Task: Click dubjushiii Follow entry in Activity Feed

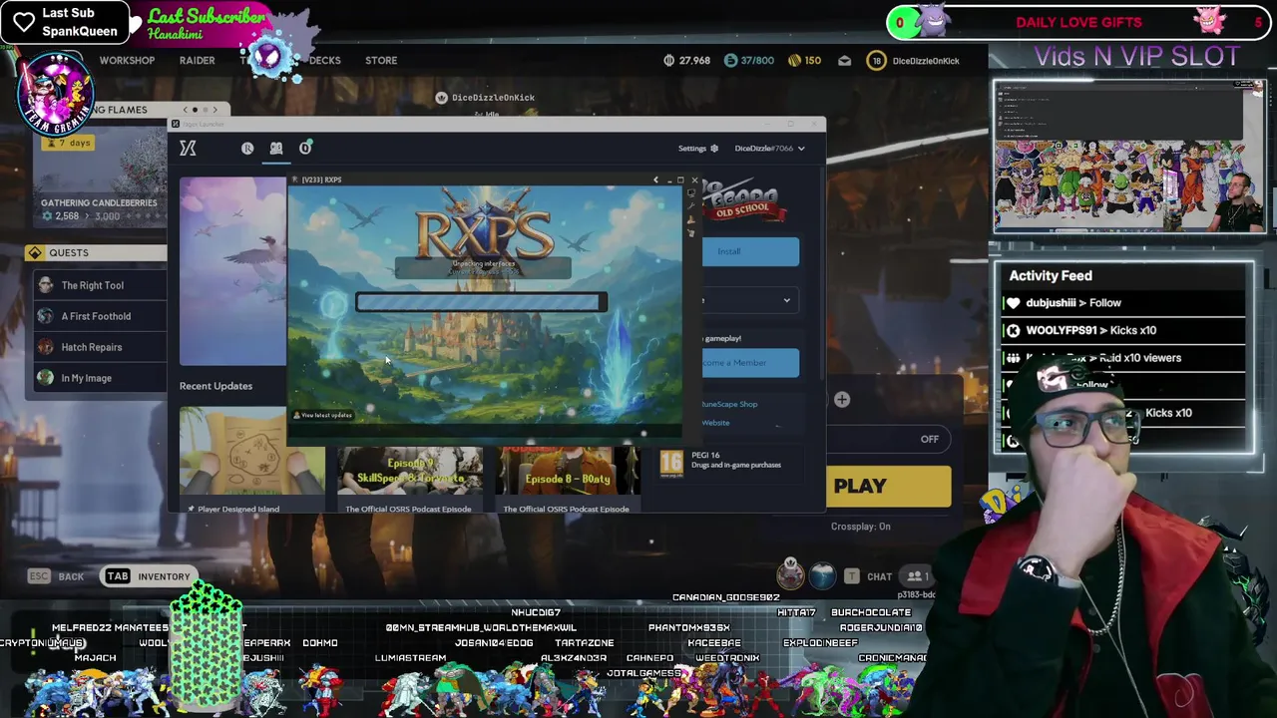Action: pyautogui.click(x=1124, y=303)
